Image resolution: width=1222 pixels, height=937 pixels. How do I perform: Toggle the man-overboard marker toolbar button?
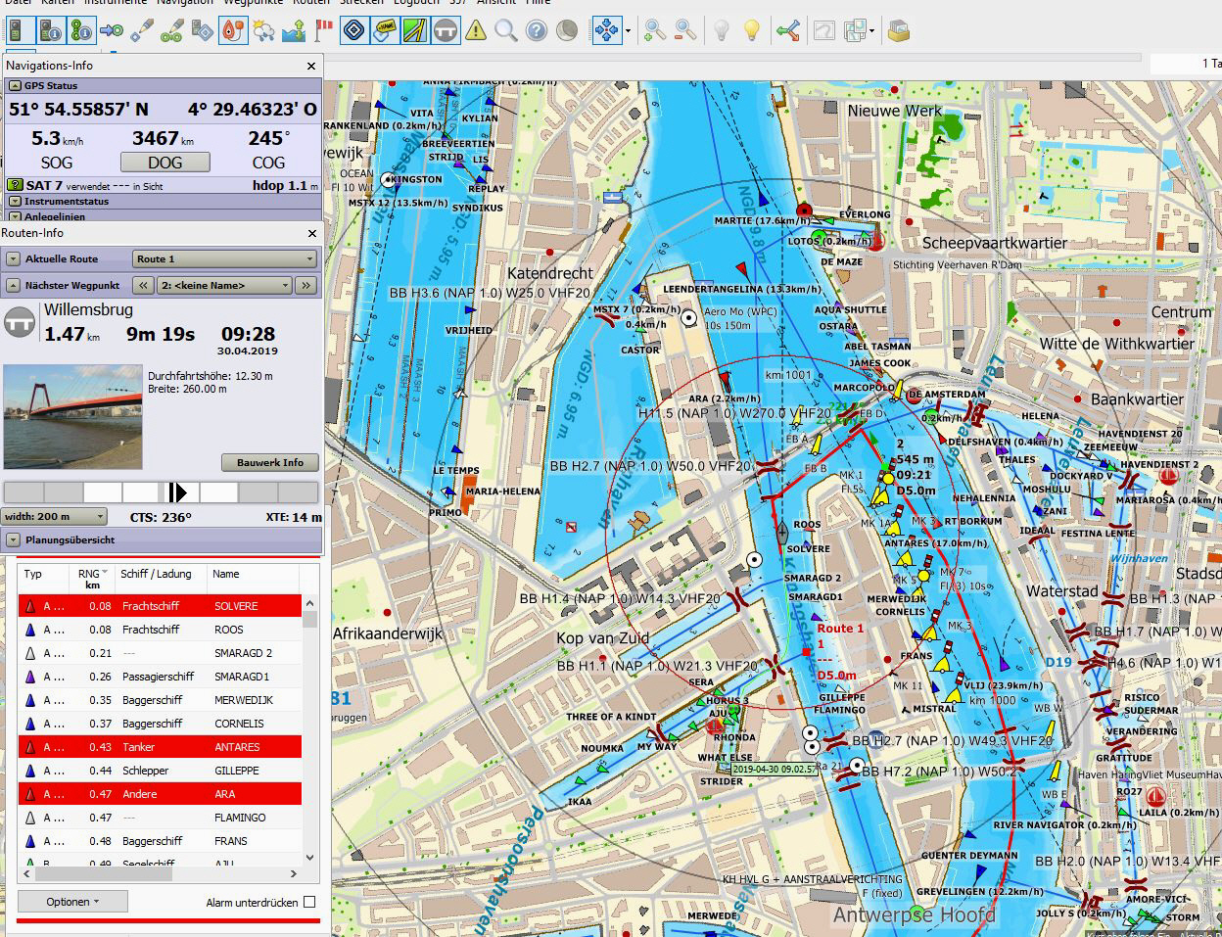point(232,31)
